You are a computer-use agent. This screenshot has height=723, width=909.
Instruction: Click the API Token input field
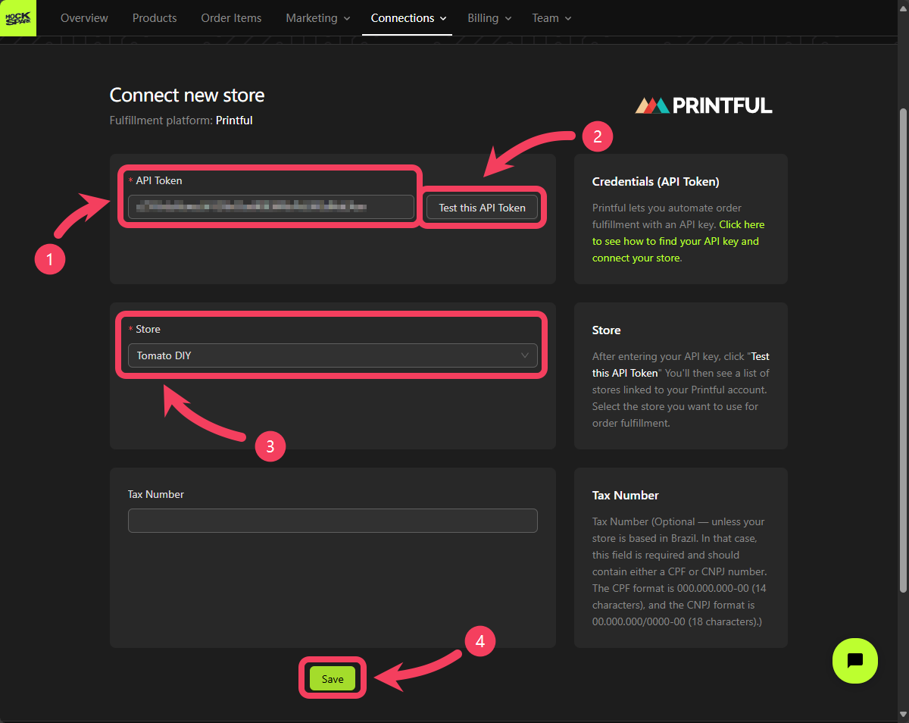coord(271,207)
